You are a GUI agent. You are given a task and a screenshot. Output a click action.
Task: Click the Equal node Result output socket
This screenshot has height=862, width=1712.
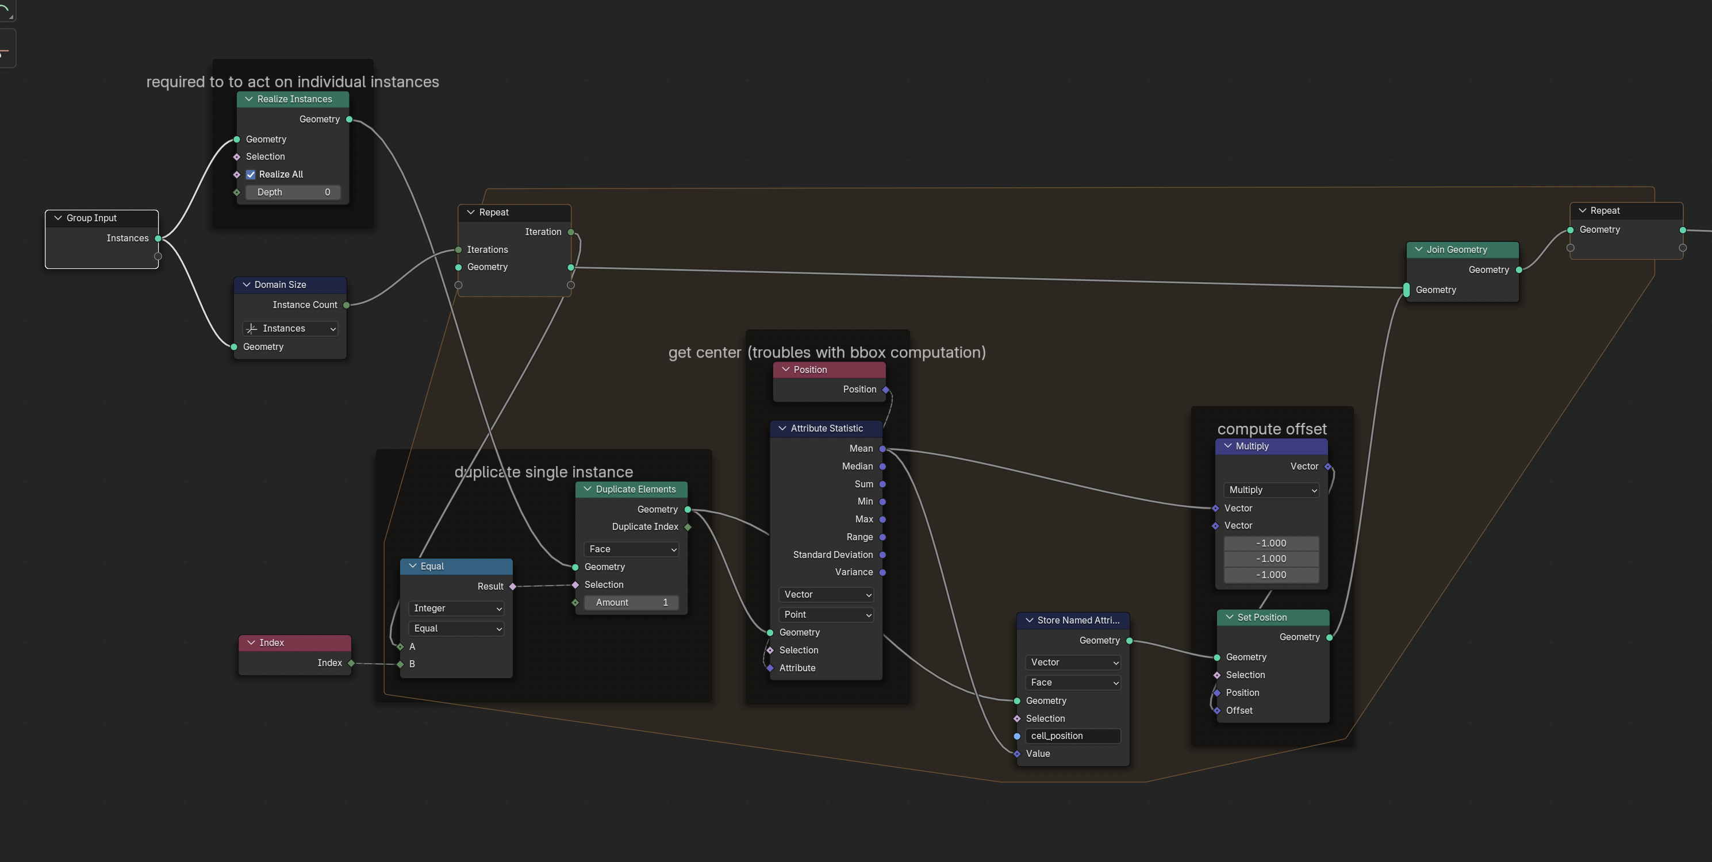tap(512, 586)
